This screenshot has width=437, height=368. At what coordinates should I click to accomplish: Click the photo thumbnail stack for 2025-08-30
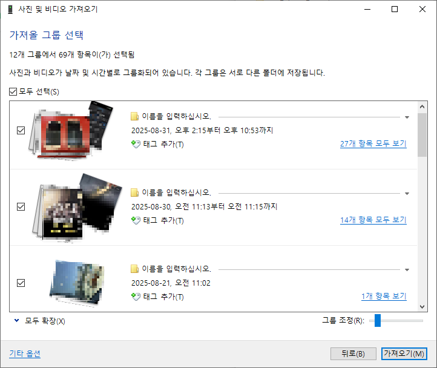coord(77,208)
